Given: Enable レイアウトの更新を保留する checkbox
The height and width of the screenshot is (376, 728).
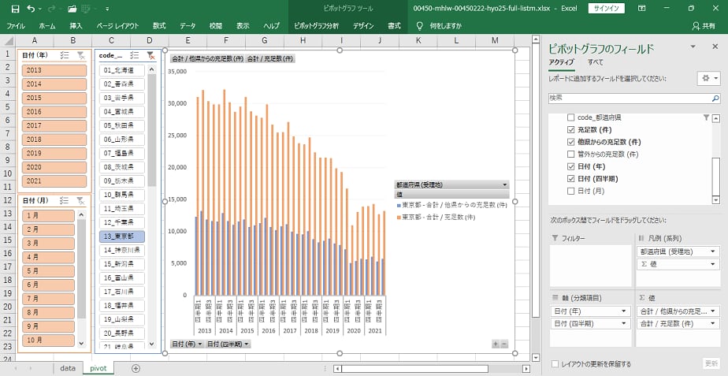Looking at the screenshot, I should [555, 364].
